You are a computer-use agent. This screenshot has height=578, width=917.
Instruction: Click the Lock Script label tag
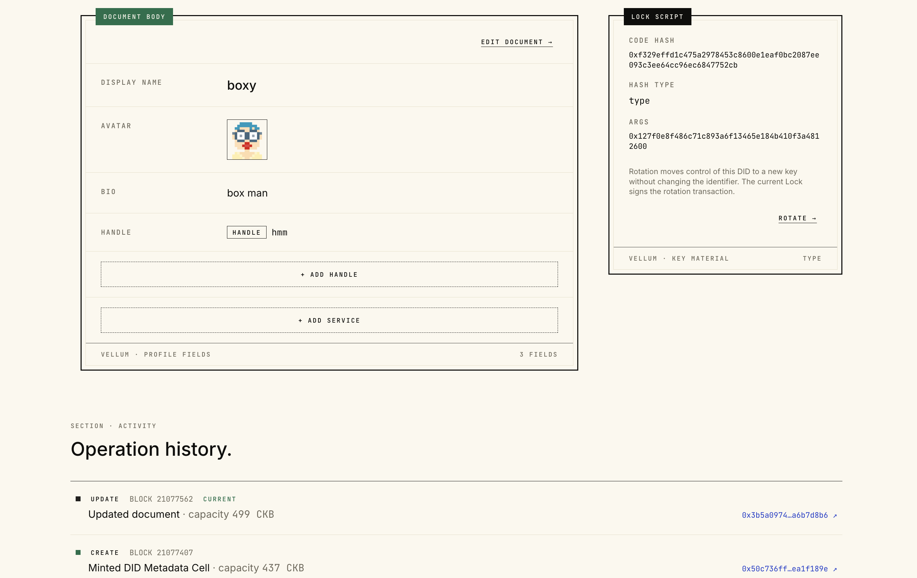(x=657, y=17)
